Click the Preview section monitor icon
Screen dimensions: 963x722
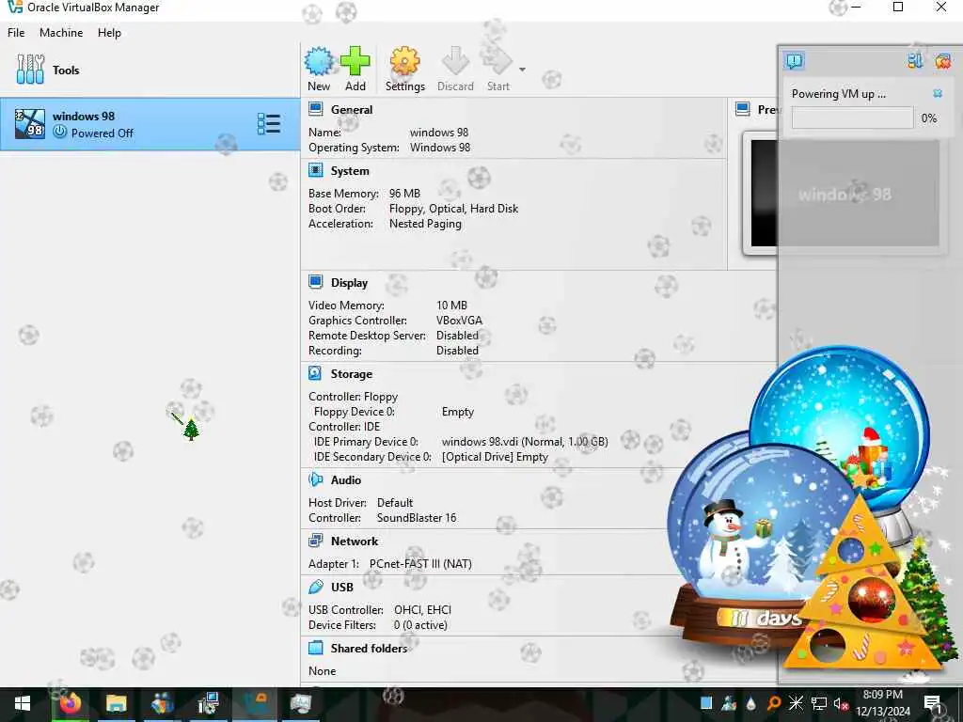click(x=743, y=109)
